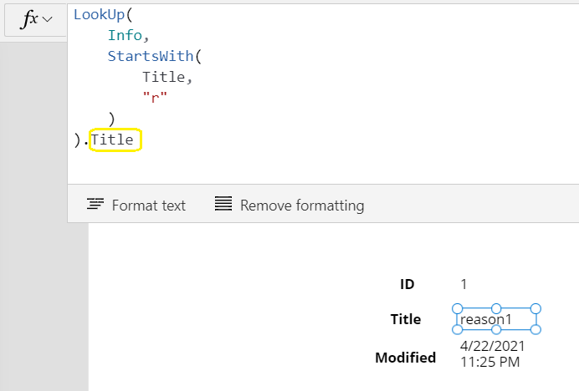Click the Info data source in formula
579x391 pixels.
click(125, 35)
